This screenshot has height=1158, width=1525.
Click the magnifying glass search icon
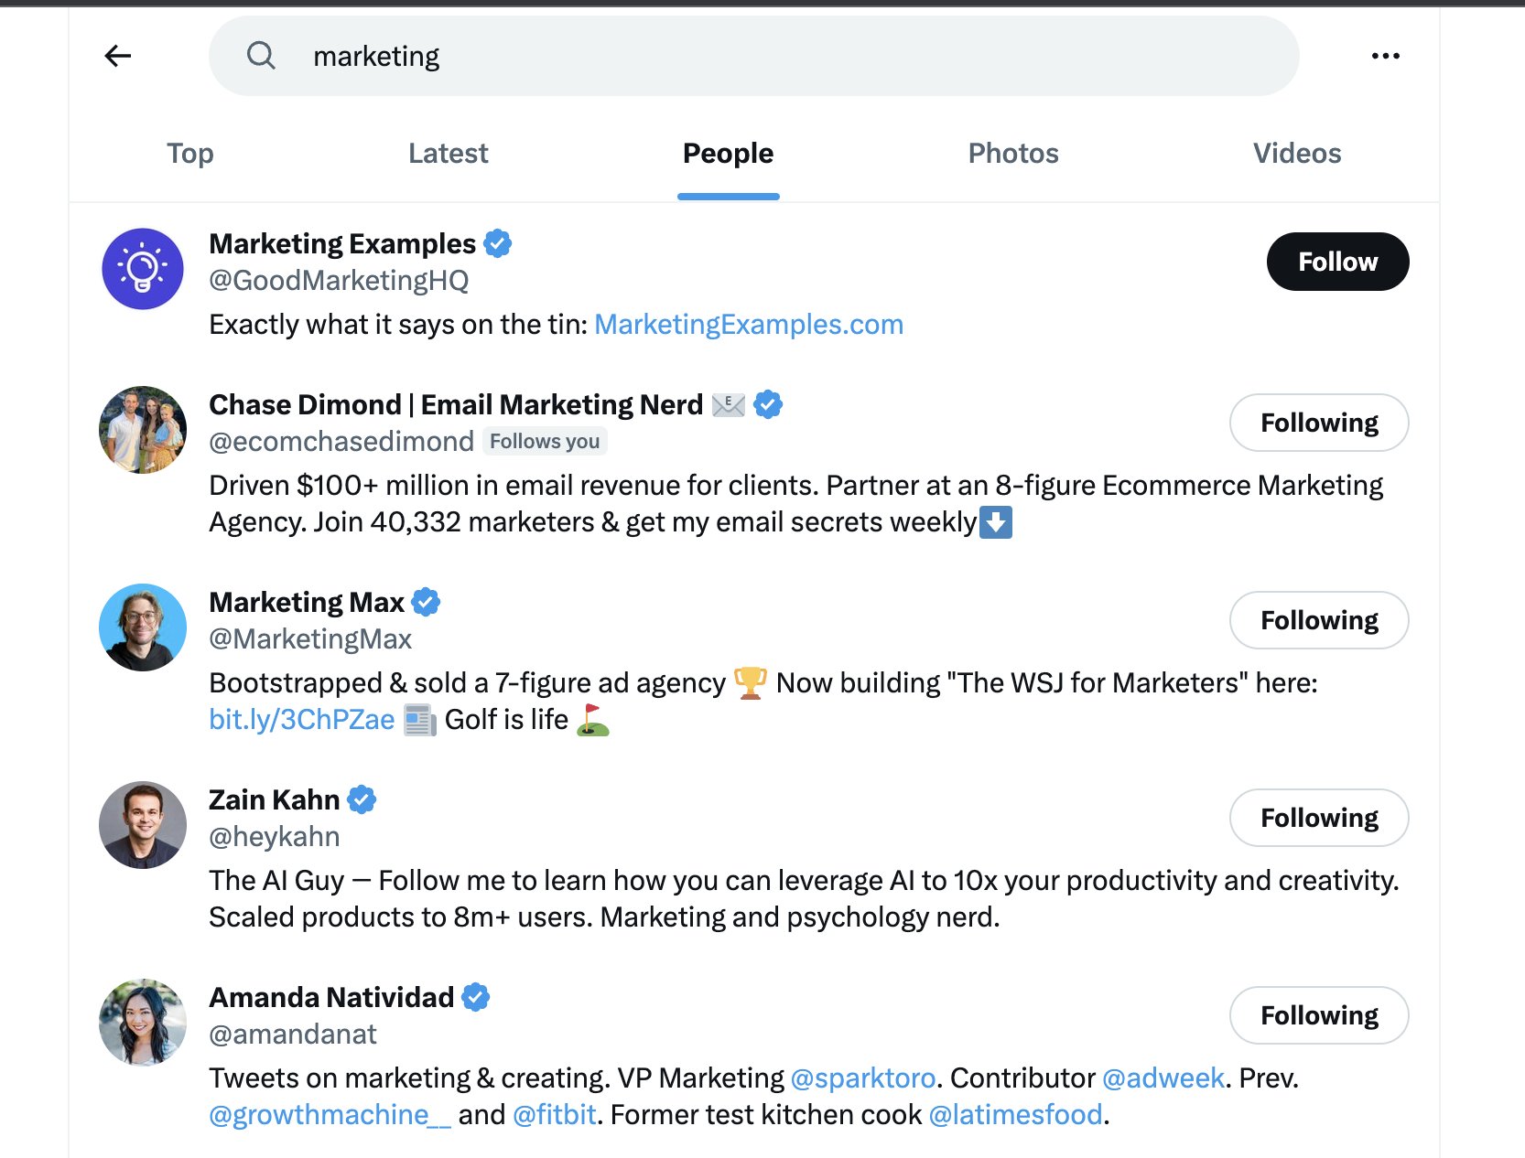click(x=261, y=56)
